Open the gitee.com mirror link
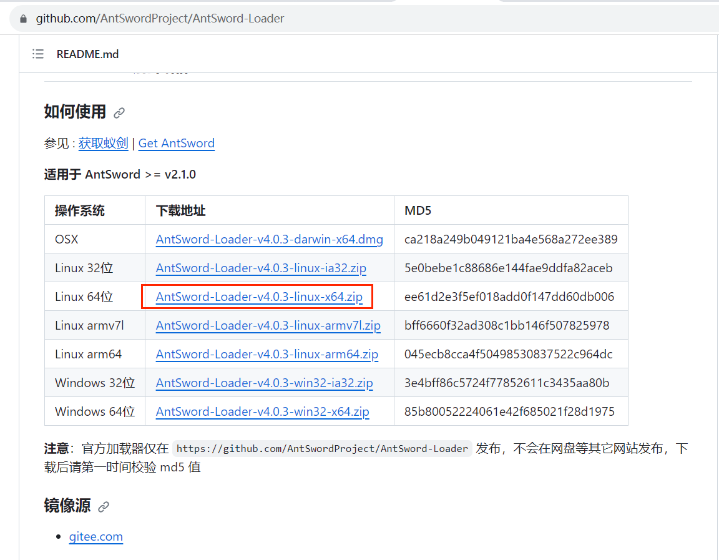719x560 pixels. (95, 536)
